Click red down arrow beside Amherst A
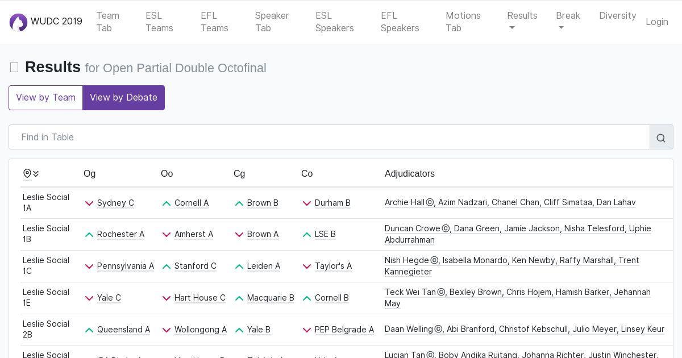This screenshot has height=358, width=682. coord(167,235)
